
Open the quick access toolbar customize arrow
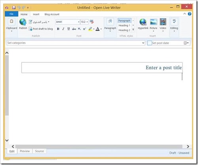coord(28,8)
